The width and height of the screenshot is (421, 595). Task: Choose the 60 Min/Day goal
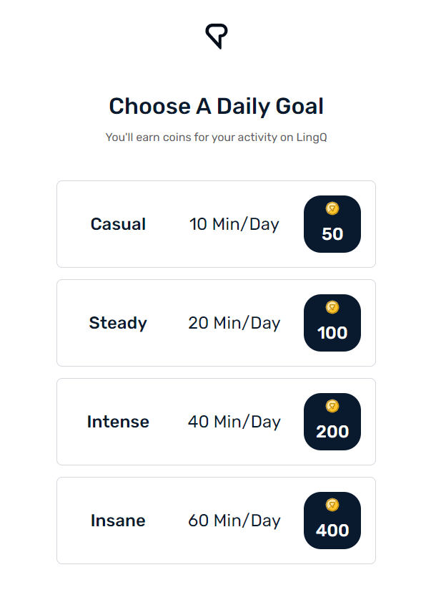(234, 521)
